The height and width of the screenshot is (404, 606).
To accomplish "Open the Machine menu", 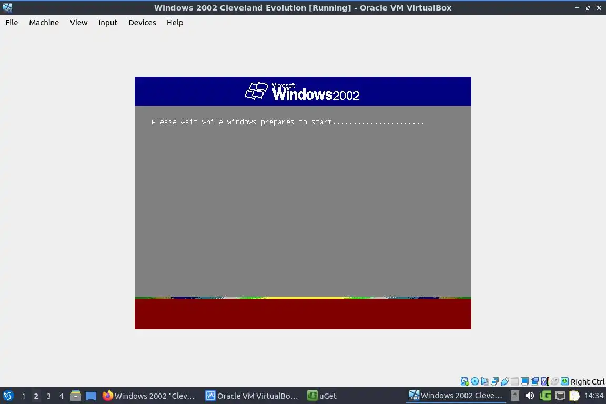I will [x=44, y=23].
